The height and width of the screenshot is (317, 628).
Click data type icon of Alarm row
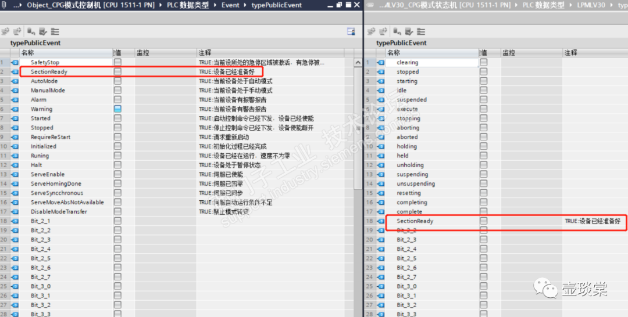(15, 99)
